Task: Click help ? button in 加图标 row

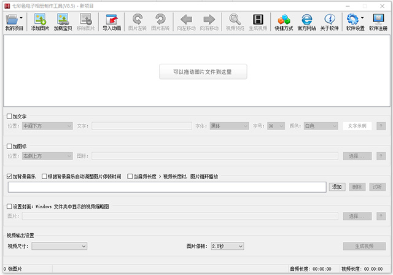Action: coord(381,156)
